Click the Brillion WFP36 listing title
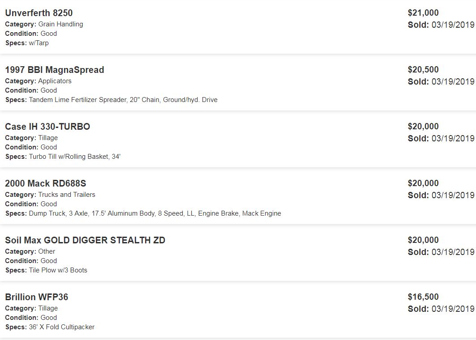Screen dimensions: 476x340 [36, 297]
